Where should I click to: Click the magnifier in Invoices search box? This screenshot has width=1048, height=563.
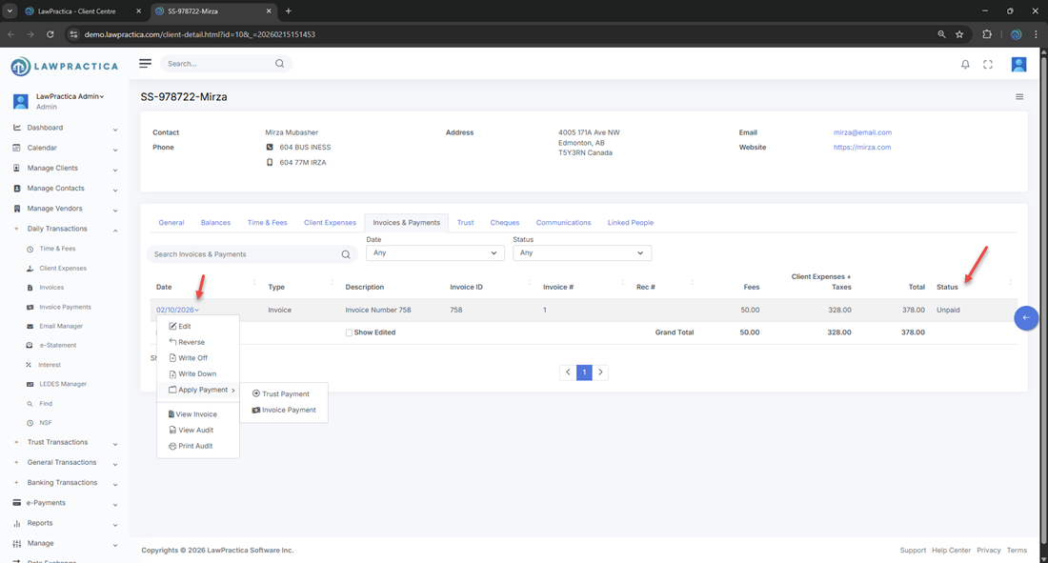(x=346, y=254)
